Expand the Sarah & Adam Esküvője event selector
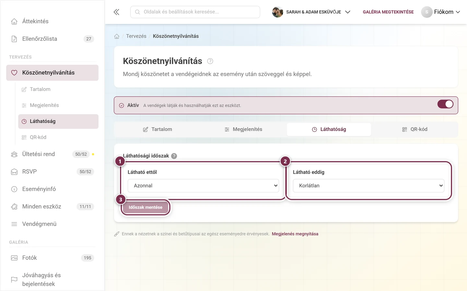 311,12
